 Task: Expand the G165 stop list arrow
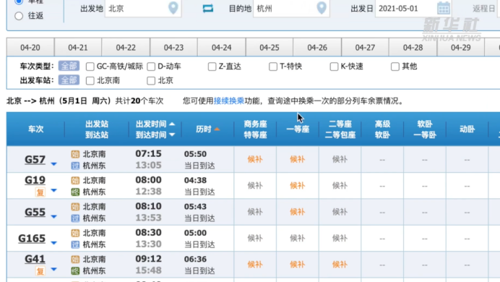(53, 243)
